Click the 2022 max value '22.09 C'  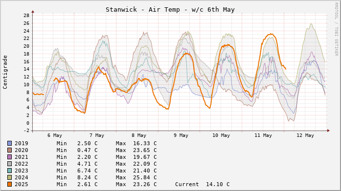point(145,164)
